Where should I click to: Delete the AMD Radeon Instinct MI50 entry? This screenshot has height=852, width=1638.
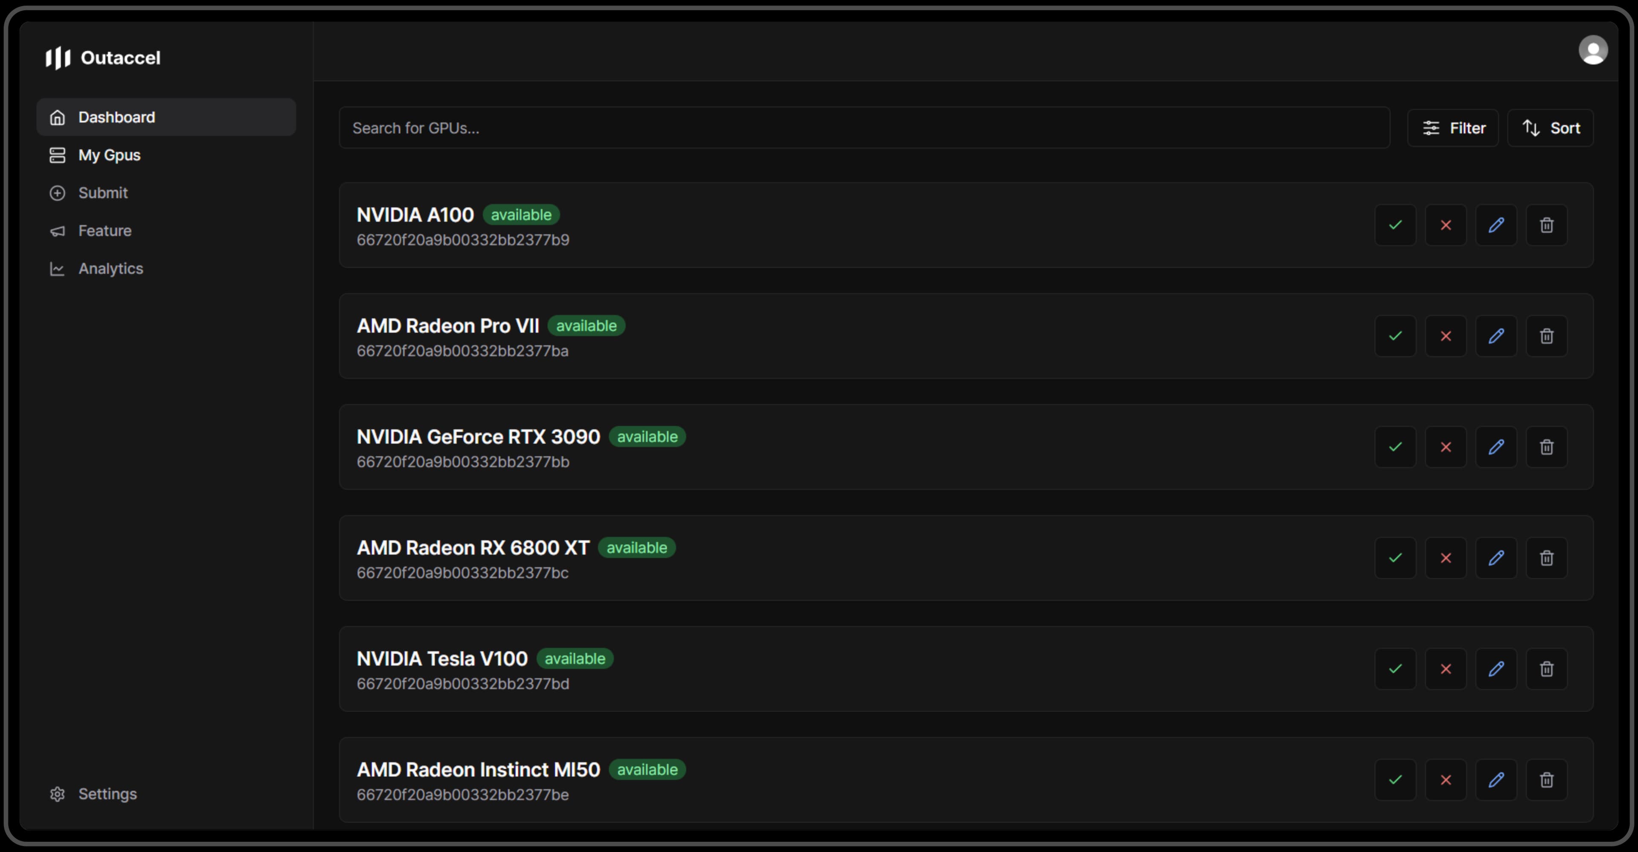pos(1546,779)
